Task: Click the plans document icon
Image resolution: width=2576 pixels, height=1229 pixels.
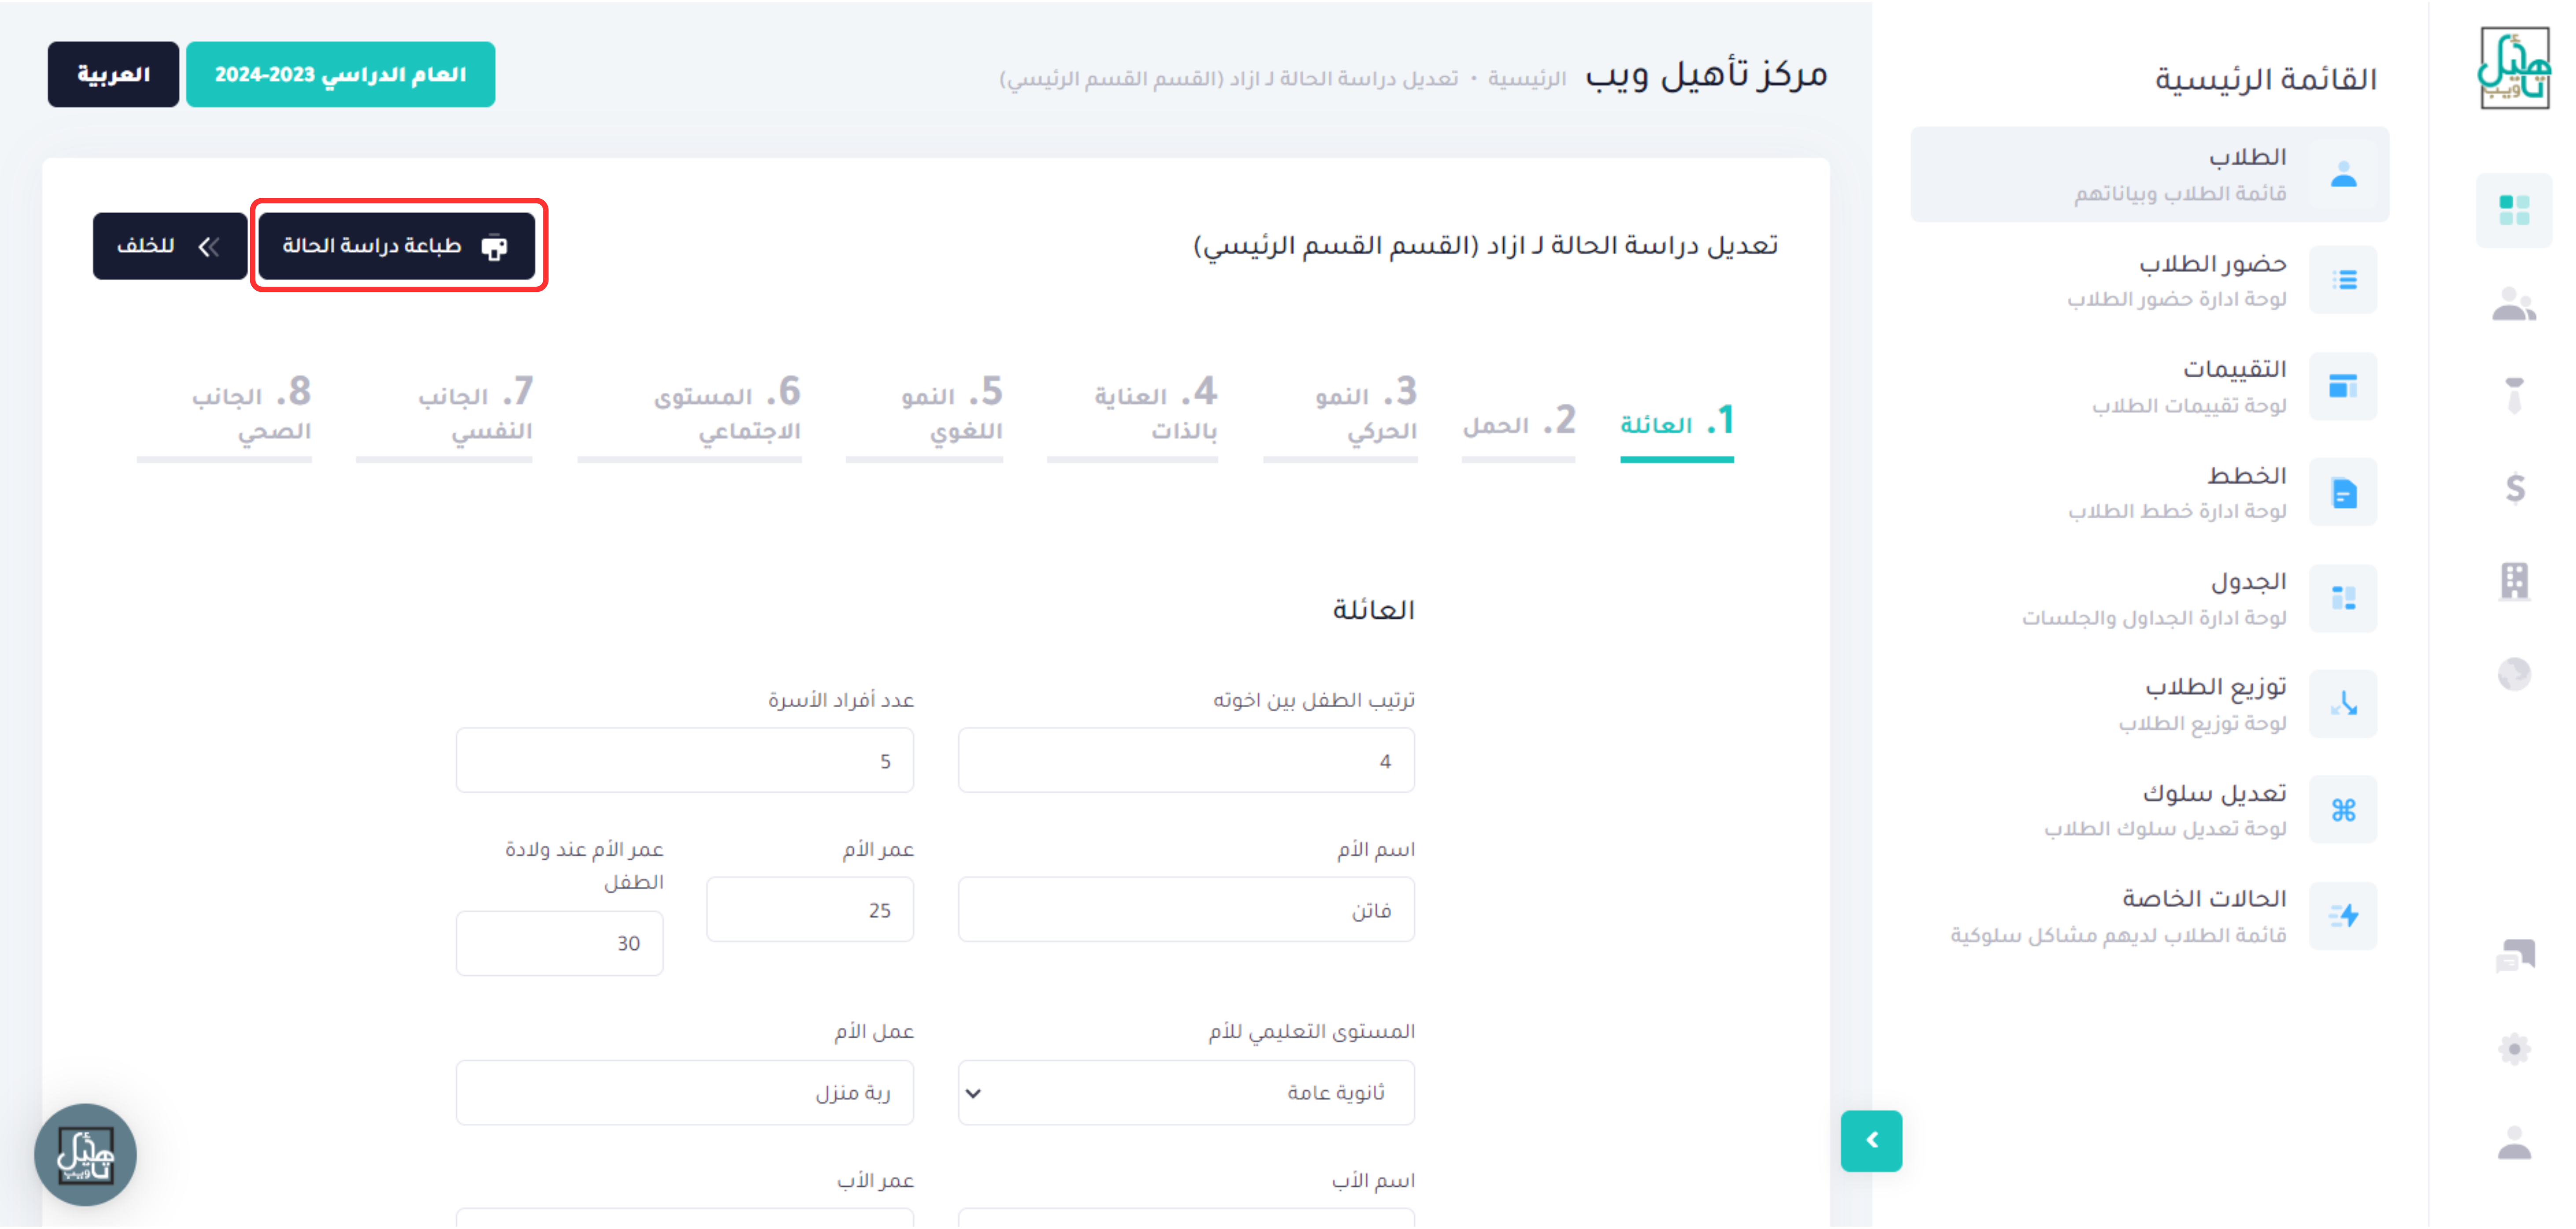Action: [x=2343, y=492]
